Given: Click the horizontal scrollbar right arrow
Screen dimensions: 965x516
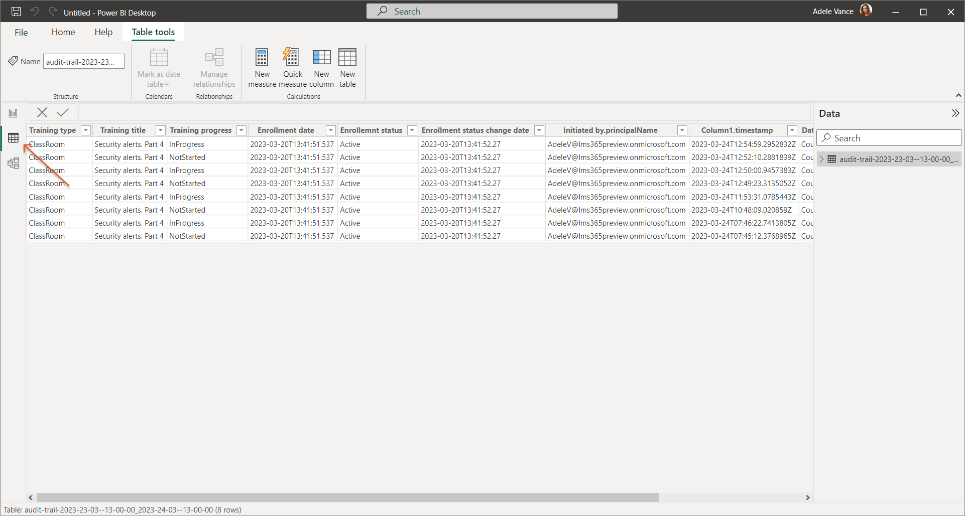Looking at the screenshot, I should pyautogui.click(x=807, y=497).
